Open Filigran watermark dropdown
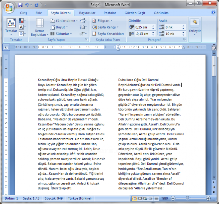Image resolution: width=219 pixels, height=204 pixels. point(102,21)
